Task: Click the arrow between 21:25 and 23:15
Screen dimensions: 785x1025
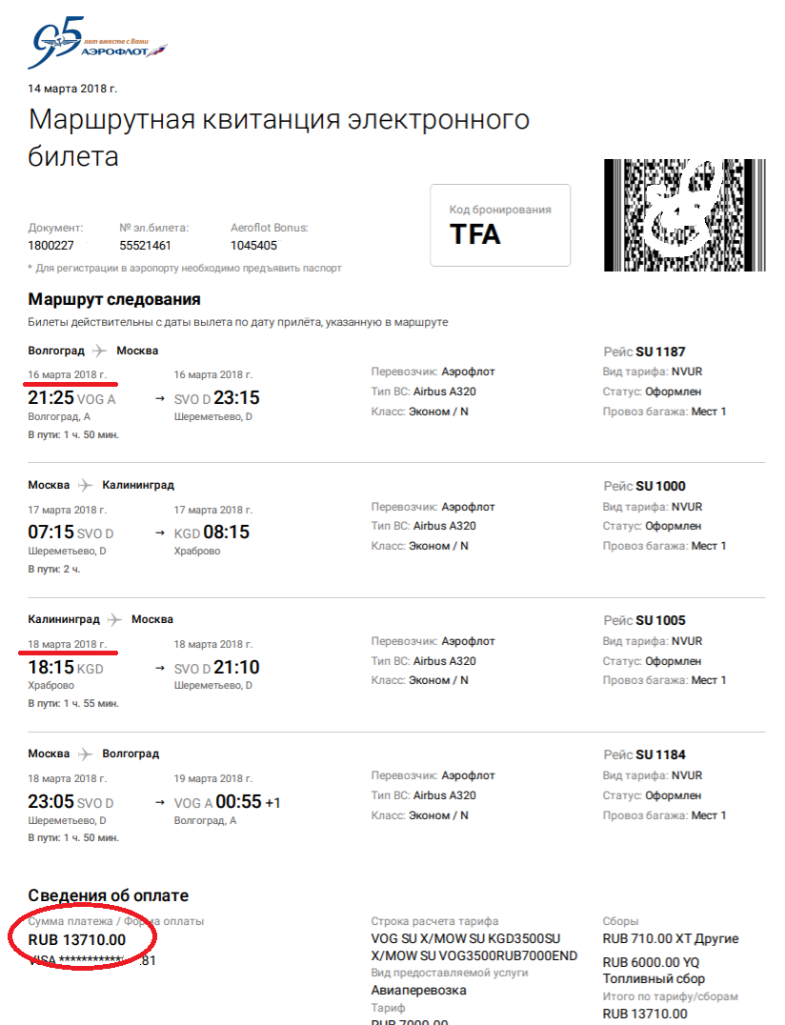Action: coord(159,398)
